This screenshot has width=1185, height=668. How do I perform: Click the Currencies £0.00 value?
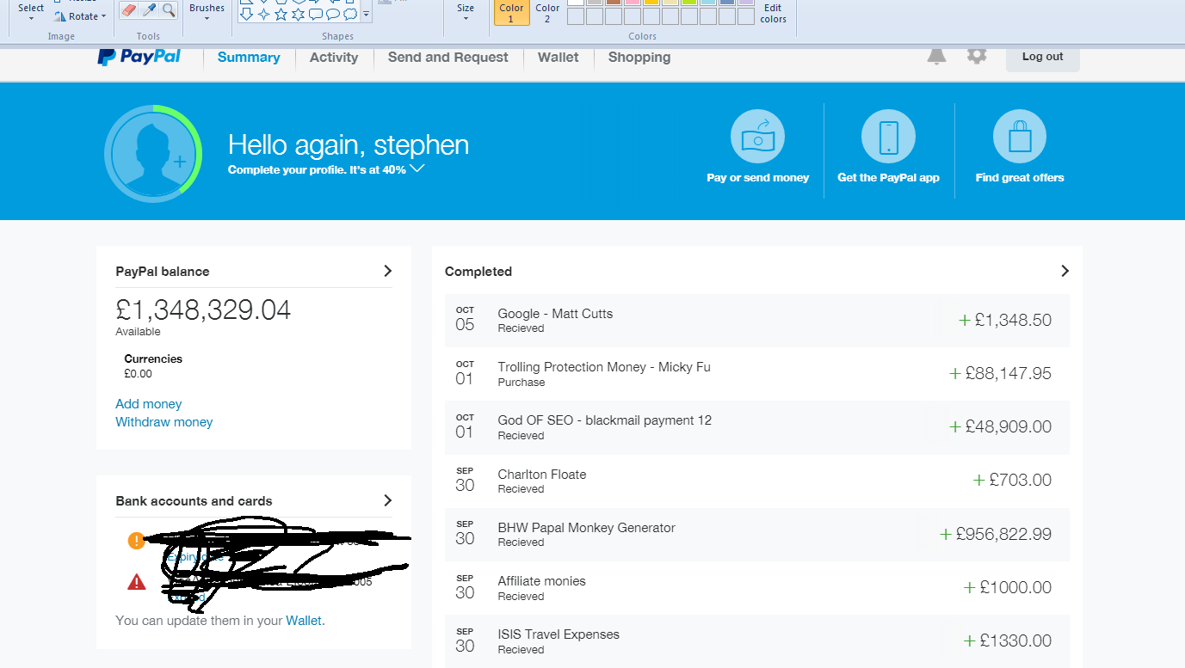139,374
